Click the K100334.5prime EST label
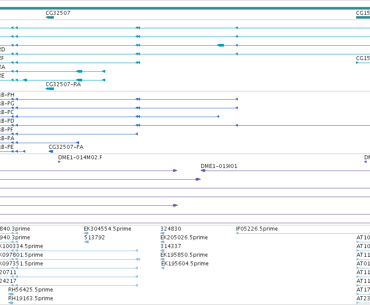Image resolution: width=370 pixels, height=305 pixels. click(x=21, y=246)
